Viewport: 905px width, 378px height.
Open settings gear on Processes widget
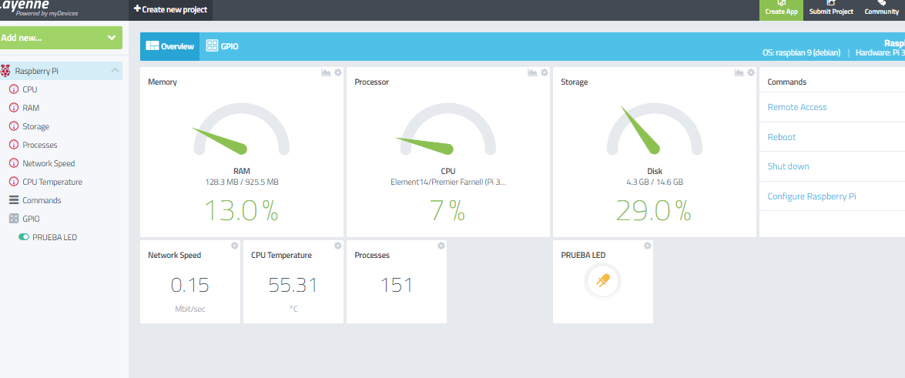coord(441,246)
